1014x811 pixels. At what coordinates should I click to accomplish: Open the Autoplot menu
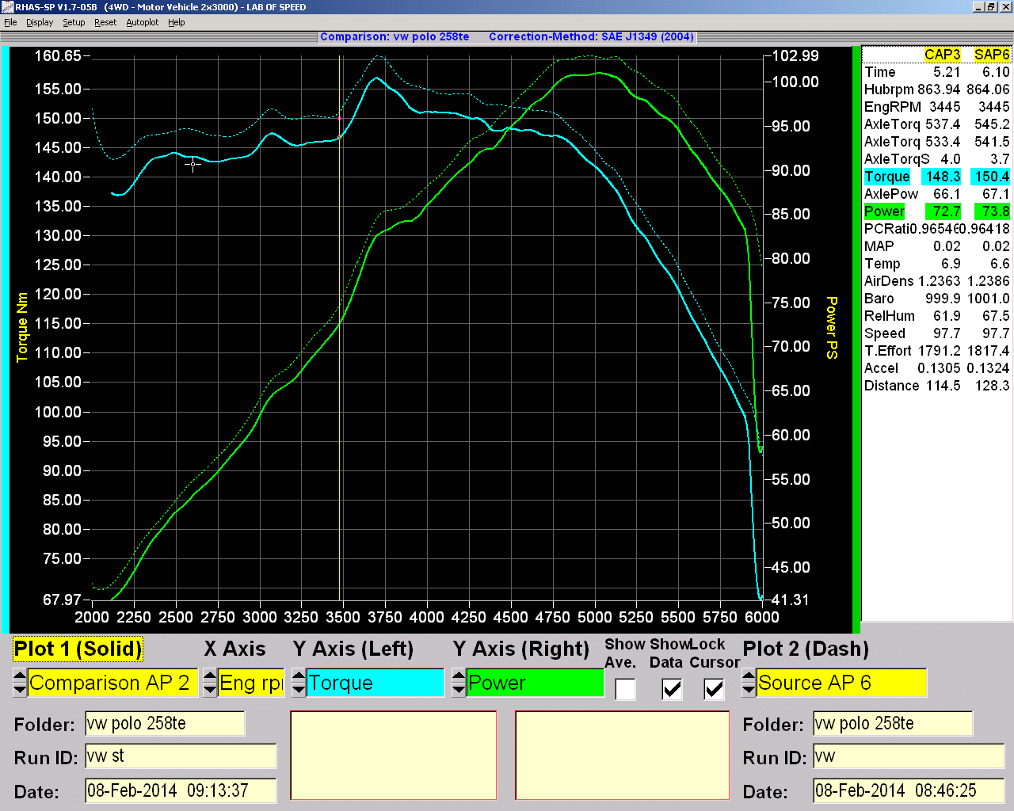click(x=143, y=22)
